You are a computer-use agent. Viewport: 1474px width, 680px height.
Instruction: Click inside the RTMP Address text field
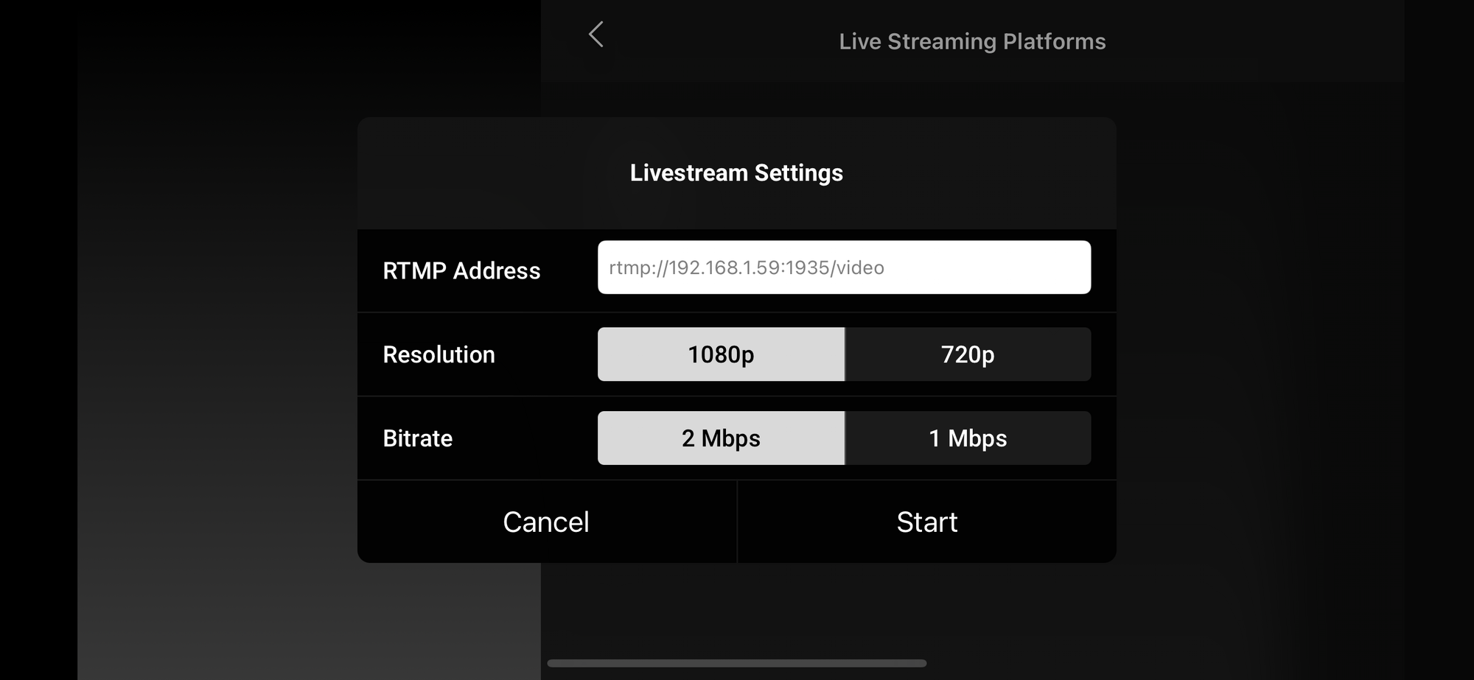844,267
